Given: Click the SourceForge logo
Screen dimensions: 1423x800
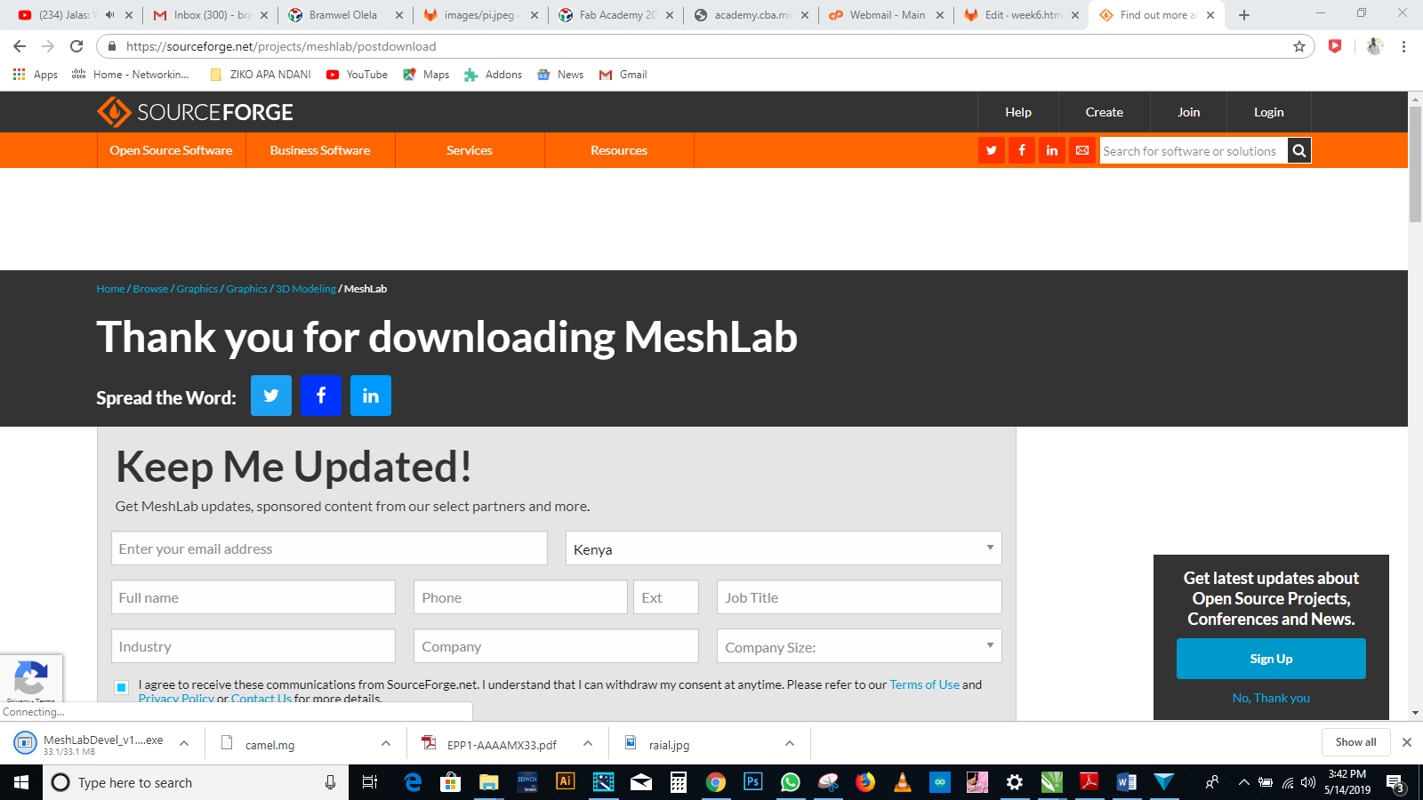Looking at the screenshot, I should (195, 112).
